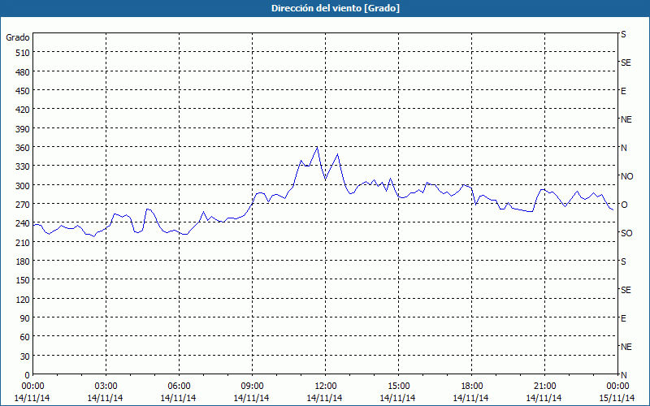Click the 09:00 label on the time axis
The image size is (650, 406).
coord(252,387)
